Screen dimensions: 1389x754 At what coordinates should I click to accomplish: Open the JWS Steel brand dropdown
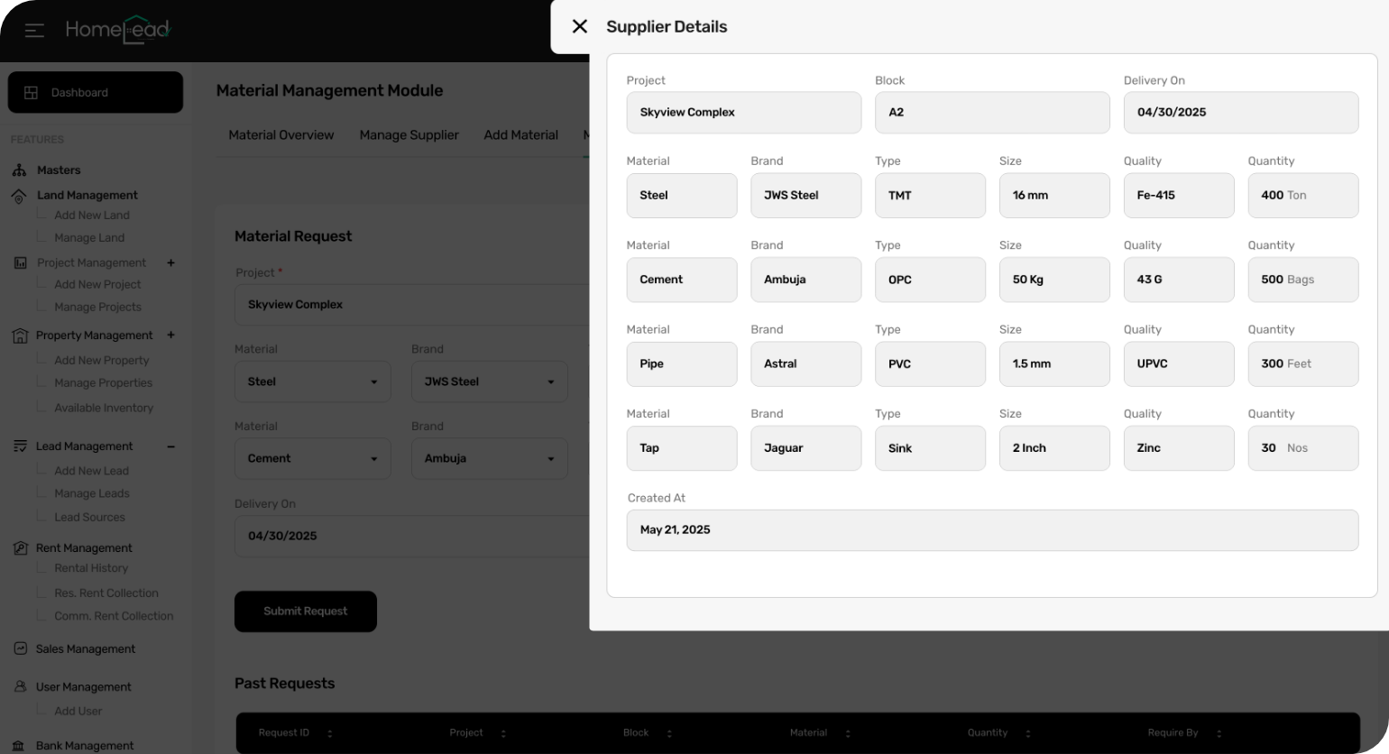(x=490, y=382)
